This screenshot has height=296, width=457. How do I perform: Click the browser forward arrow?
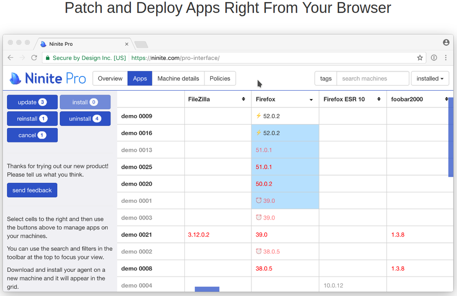tap(22, 58)
